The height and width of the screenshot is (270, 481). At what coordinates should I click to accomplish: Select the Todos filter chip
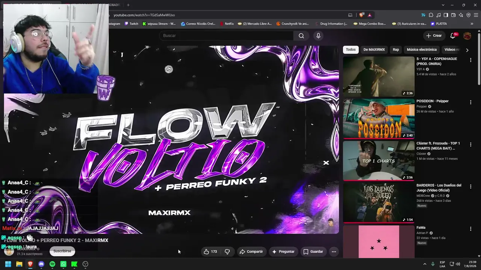[351, 49]
